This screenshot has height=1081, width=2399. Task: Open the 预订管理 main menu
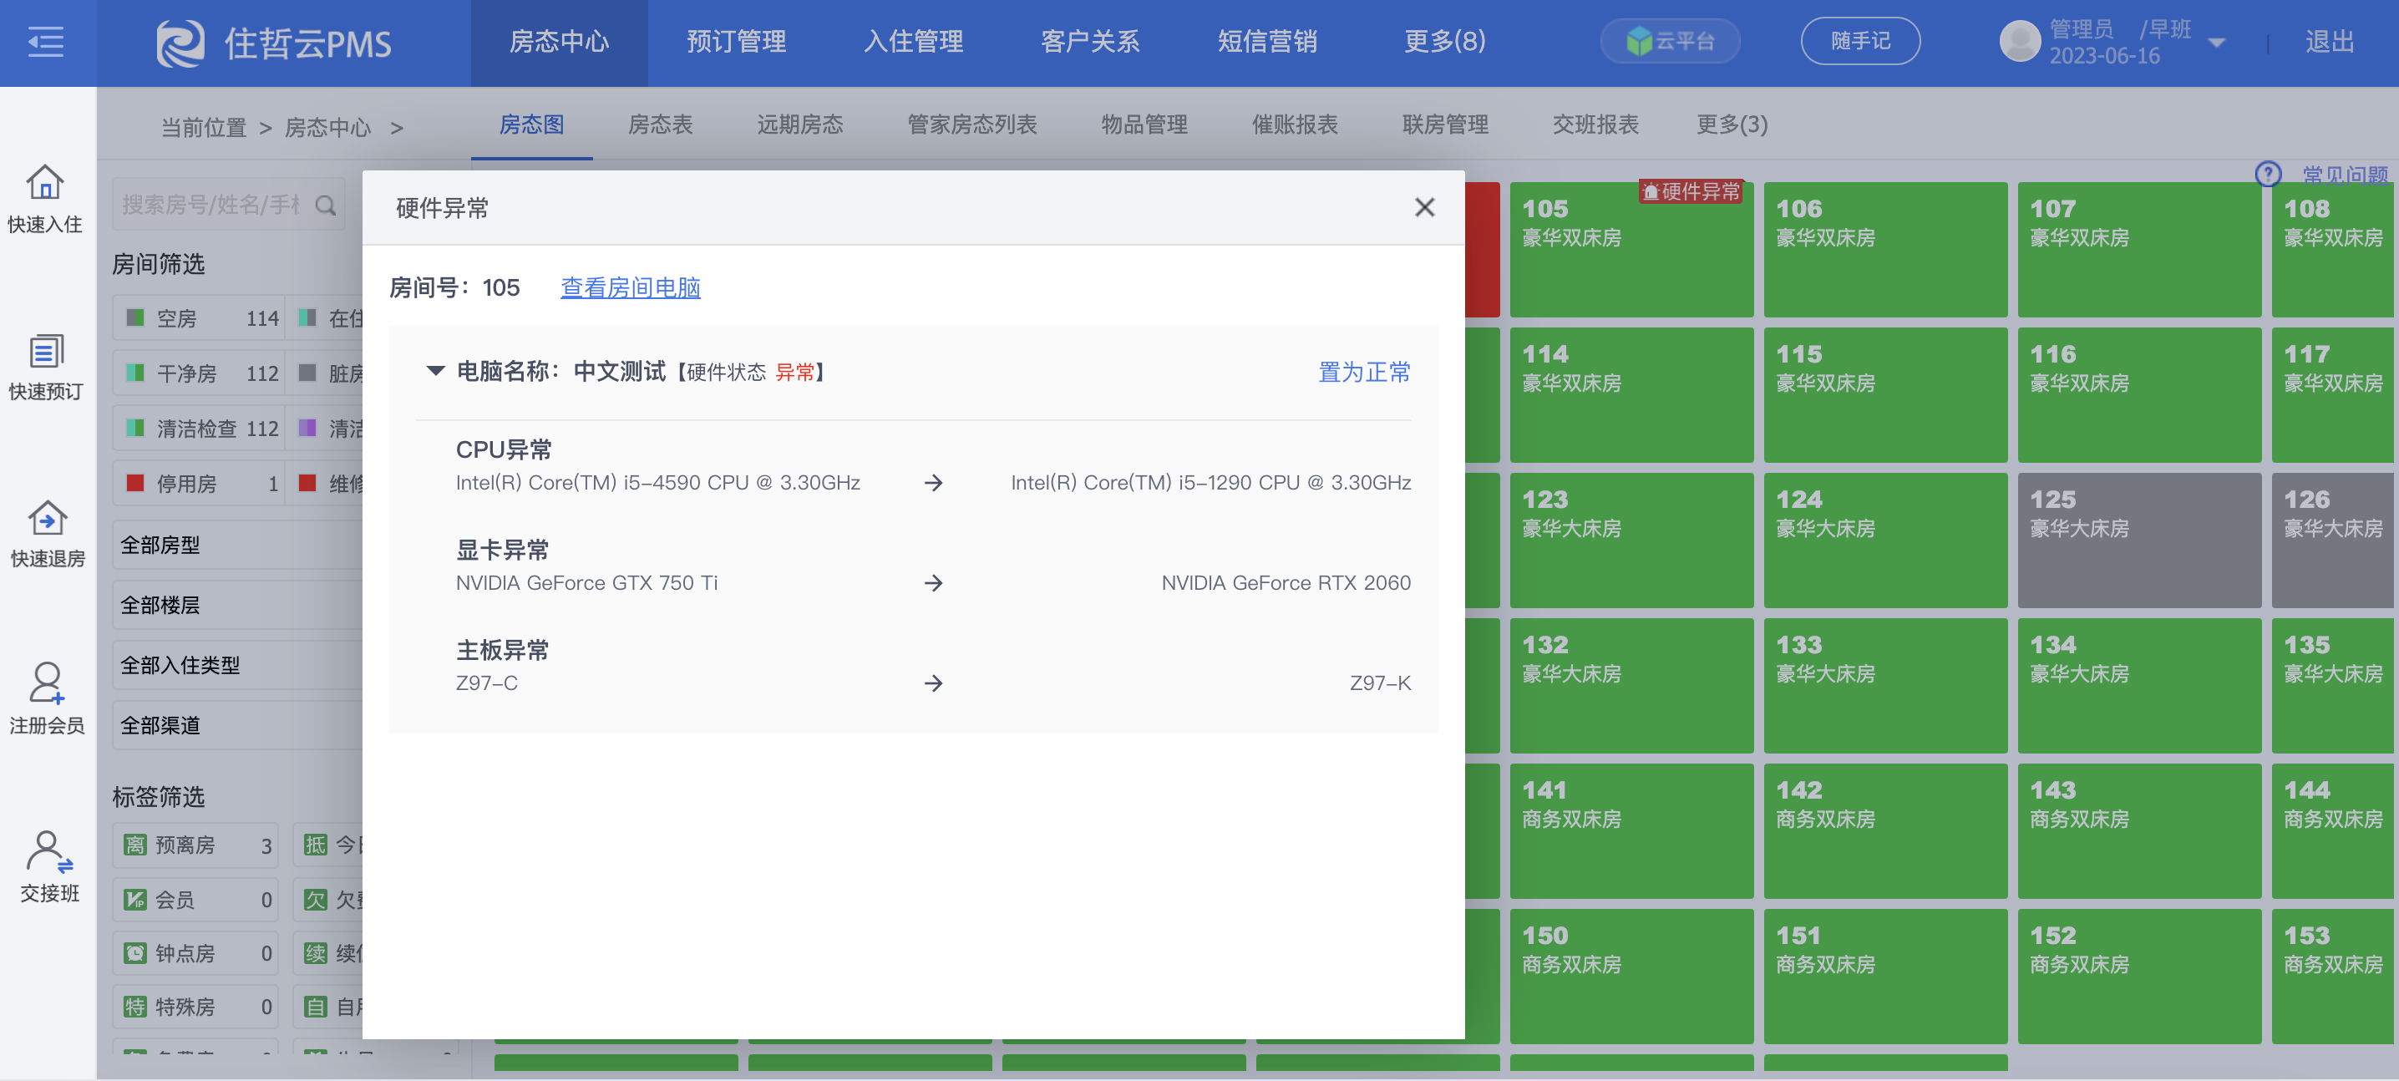tap(736, 41)
